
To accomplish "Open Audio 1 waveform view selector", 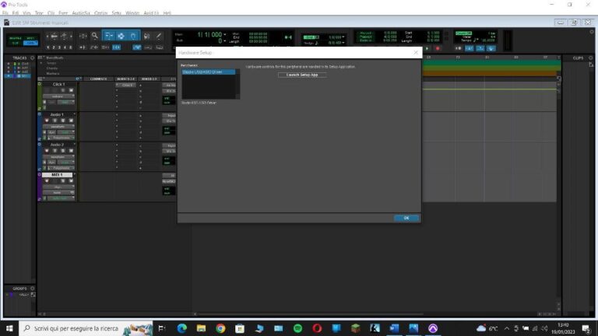I will [x=58, y=127].
